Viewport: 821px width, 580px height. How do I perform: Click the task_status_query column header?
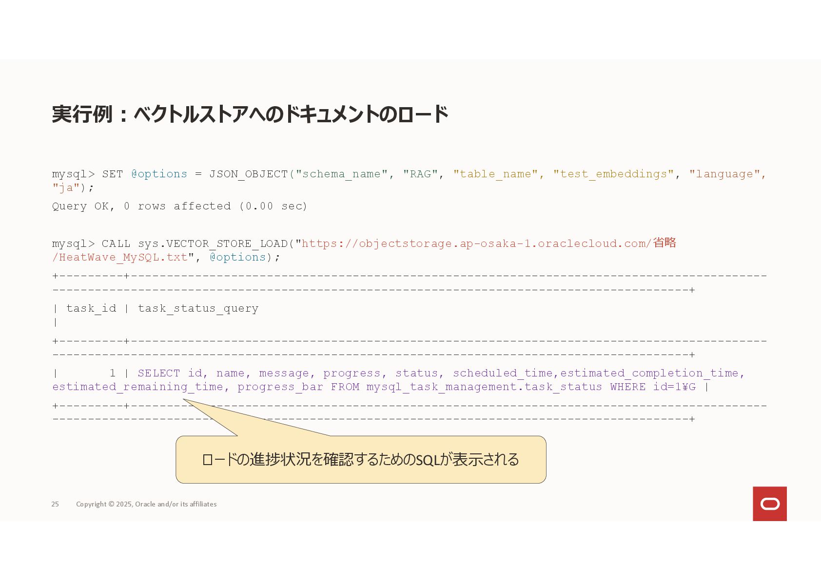click(x=198, y=308)
